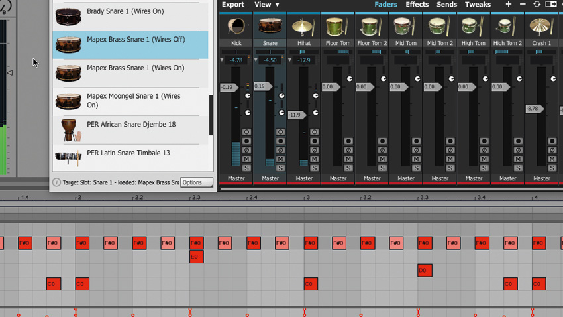The height and width of the screenshot is (317, 563).
Task: Open the Snare channel Master output selector
Action: coord(270,178)
